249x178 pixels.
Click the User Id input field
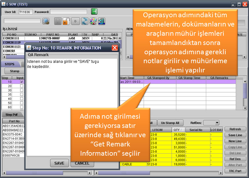26,12
